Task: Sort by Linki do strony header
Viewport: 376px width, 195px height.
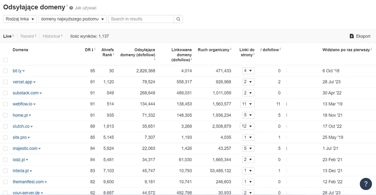Action: [247, 52]
